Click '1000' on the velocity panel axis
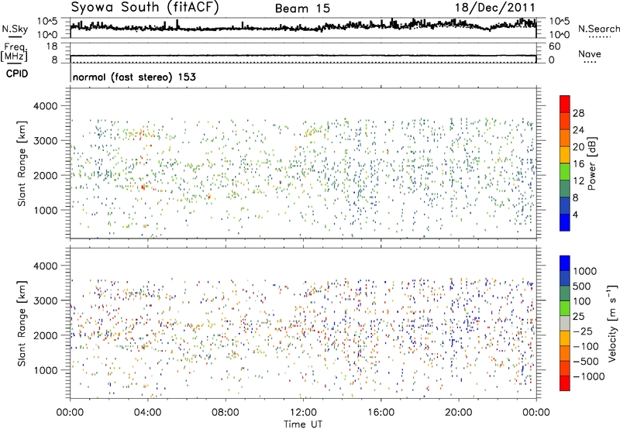Screen dimensions: 620x429 pos(46,370)
